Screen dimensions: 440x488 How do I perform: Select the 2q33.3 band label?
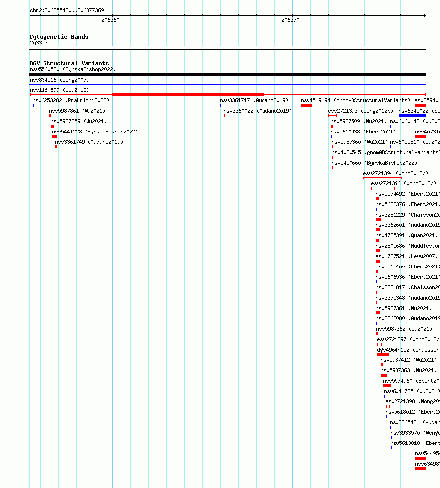tap(39, 43)
